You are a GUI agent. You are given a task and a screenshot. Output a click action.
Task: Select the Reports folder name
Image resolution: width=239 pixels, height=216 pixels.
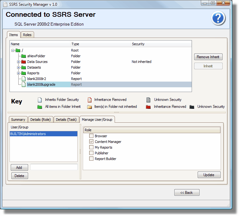click(33, 73)
